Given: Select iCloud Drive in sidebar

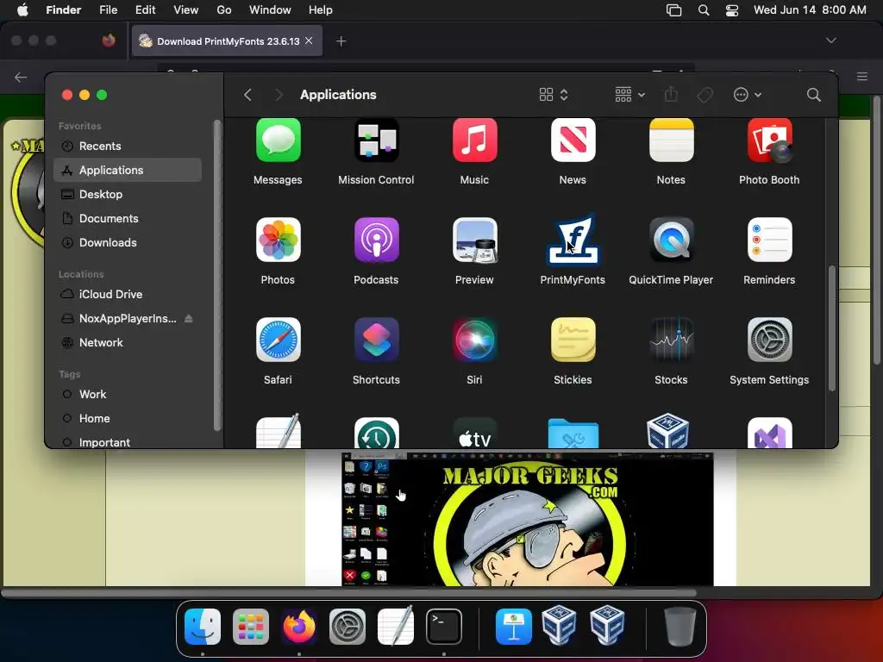Looking at the screenshot, I should click(x=128, y=295).
